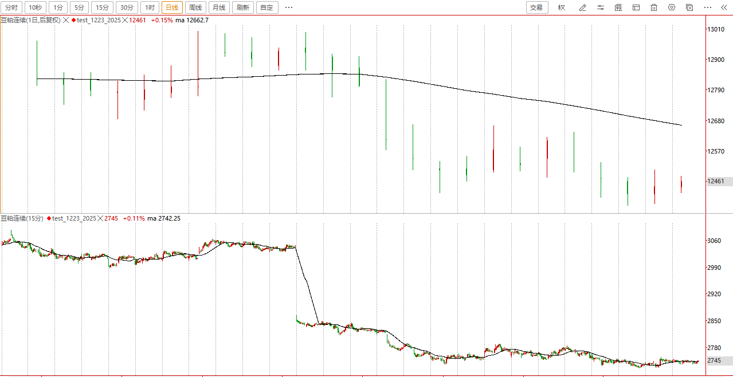Screen dimensions: 733x377
Task: Switch to the 分时 intraday view
Action: (11, 7)
